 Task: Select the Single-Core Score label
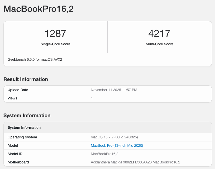(55, 44)
